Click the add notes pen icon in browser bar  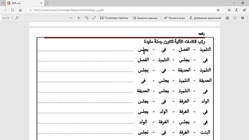pos(237,10)
